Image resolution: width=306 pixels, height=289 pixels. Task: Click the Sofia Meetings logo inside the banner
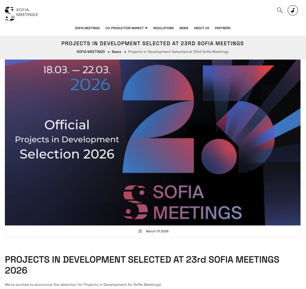(x=183, y=202)
